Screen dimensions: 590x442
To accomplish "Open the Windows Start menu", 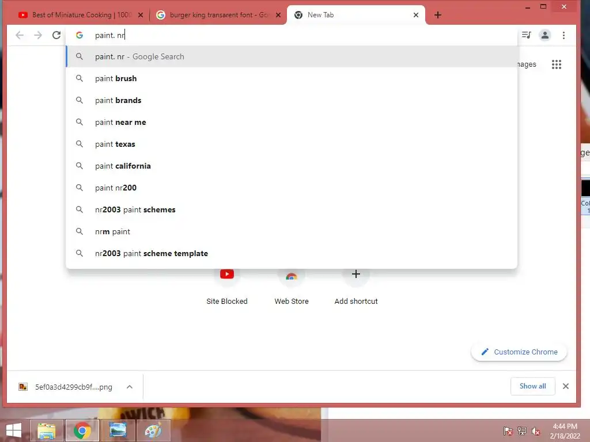I will [14, 430].
